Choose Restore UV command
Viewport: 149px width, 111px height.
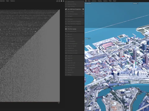(74, 72)
